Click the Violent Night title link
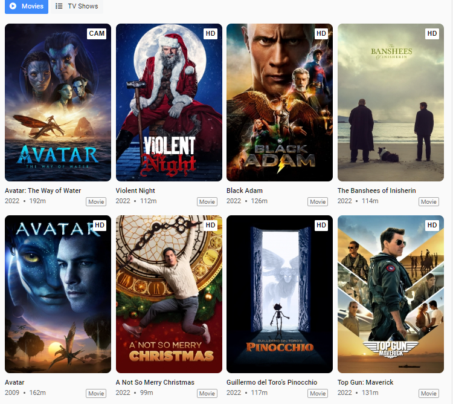The height and width of the screenshot is (404, 453). click(x=135, y=191)
